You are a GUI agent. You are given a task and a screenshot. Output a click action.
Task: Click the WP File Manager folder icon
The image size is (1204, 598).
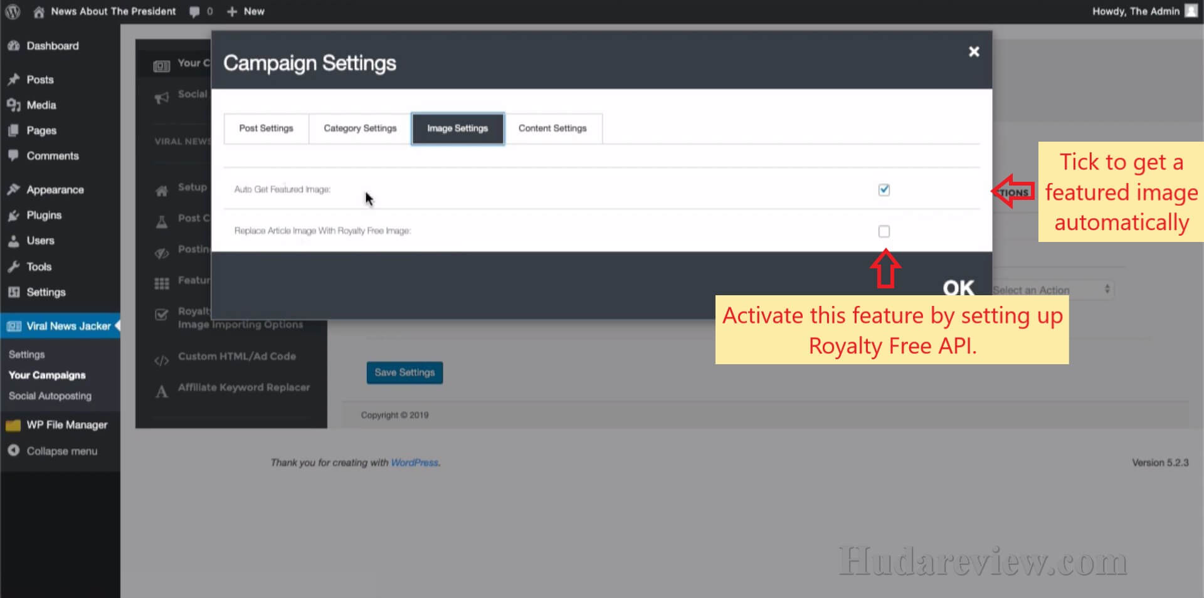13,426
